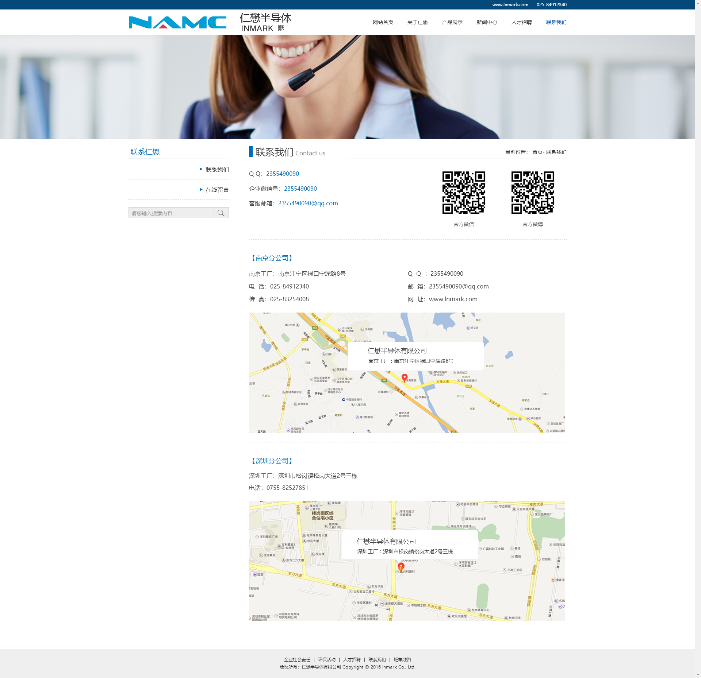Viewport: 701px width, 678px height.
Task: Click the official WeChat QR code
Action: click(x=464, y=193)
